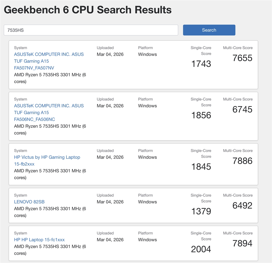Select the 7655 multi-core score
272x263 pixels.
tap(242, 58)
